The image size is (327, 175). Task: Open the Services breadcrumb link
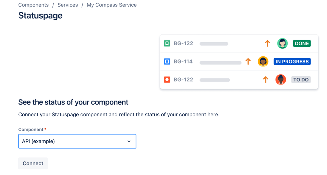67,5
